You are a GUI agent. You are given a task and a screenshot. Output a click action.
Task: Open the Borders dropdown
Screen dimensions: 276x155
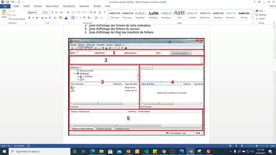coord(104,18)
